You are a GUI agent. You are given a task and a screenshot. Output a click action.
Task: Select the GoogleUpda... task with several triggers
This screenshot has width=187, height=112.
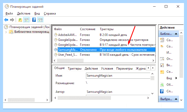tap(105, 40)
